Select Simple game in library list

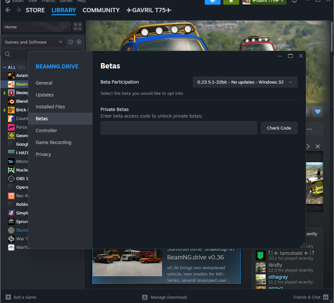[18, 213]
